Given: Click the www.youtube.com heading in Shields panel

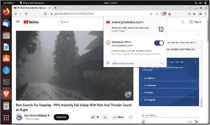Looking at the screenshot, I should tap(127, 22).
